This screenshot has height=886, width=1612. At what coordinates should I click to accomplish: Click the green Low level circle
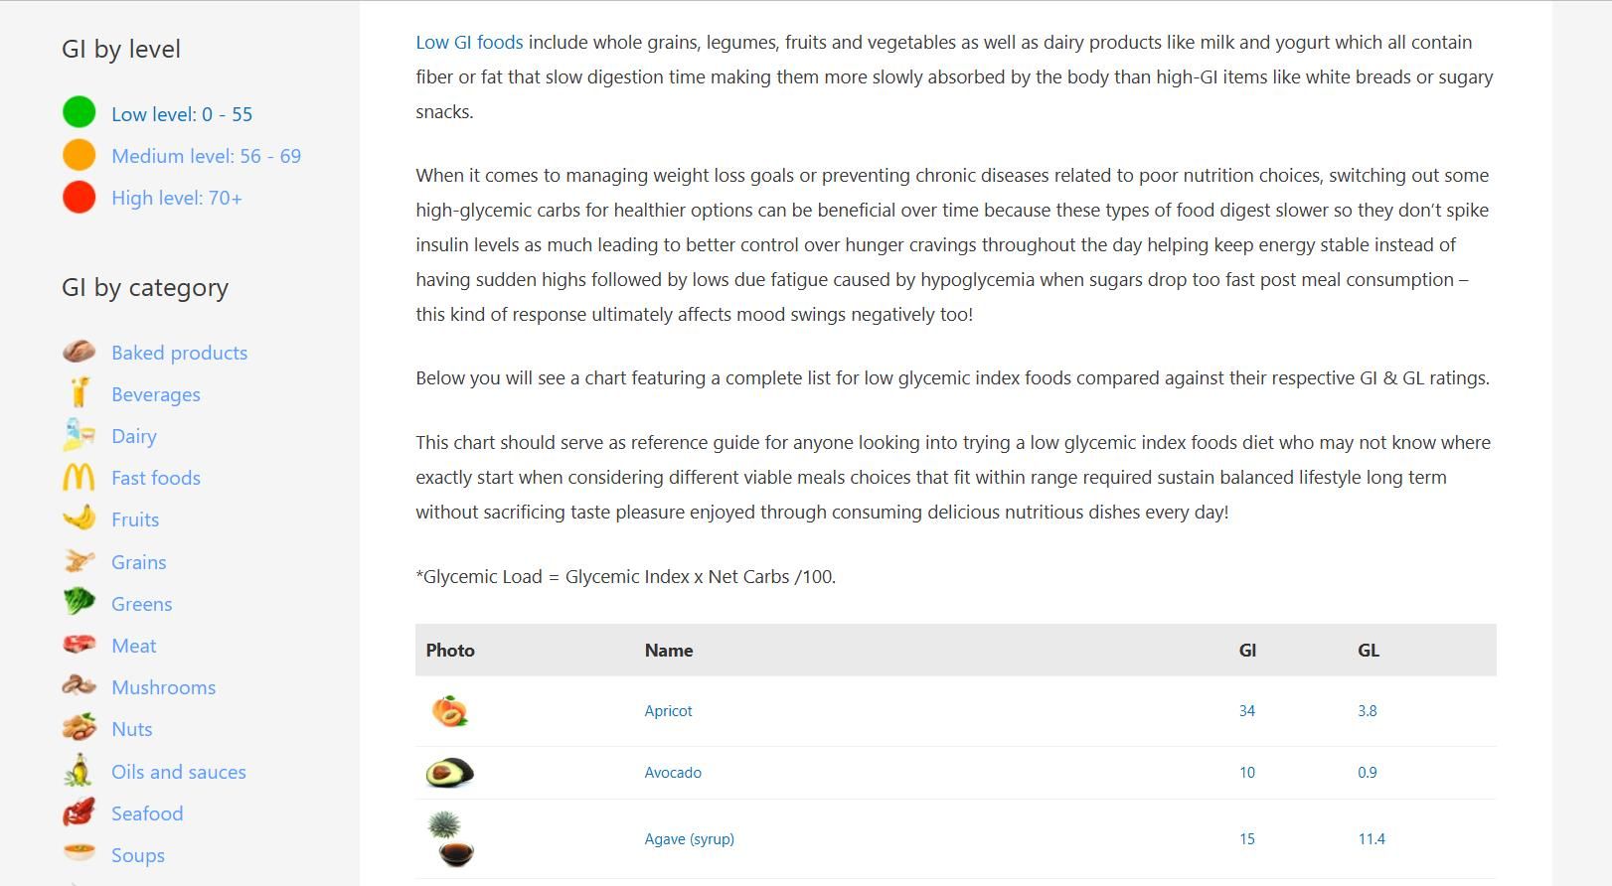pyautogui.click(x=80, y=112)
